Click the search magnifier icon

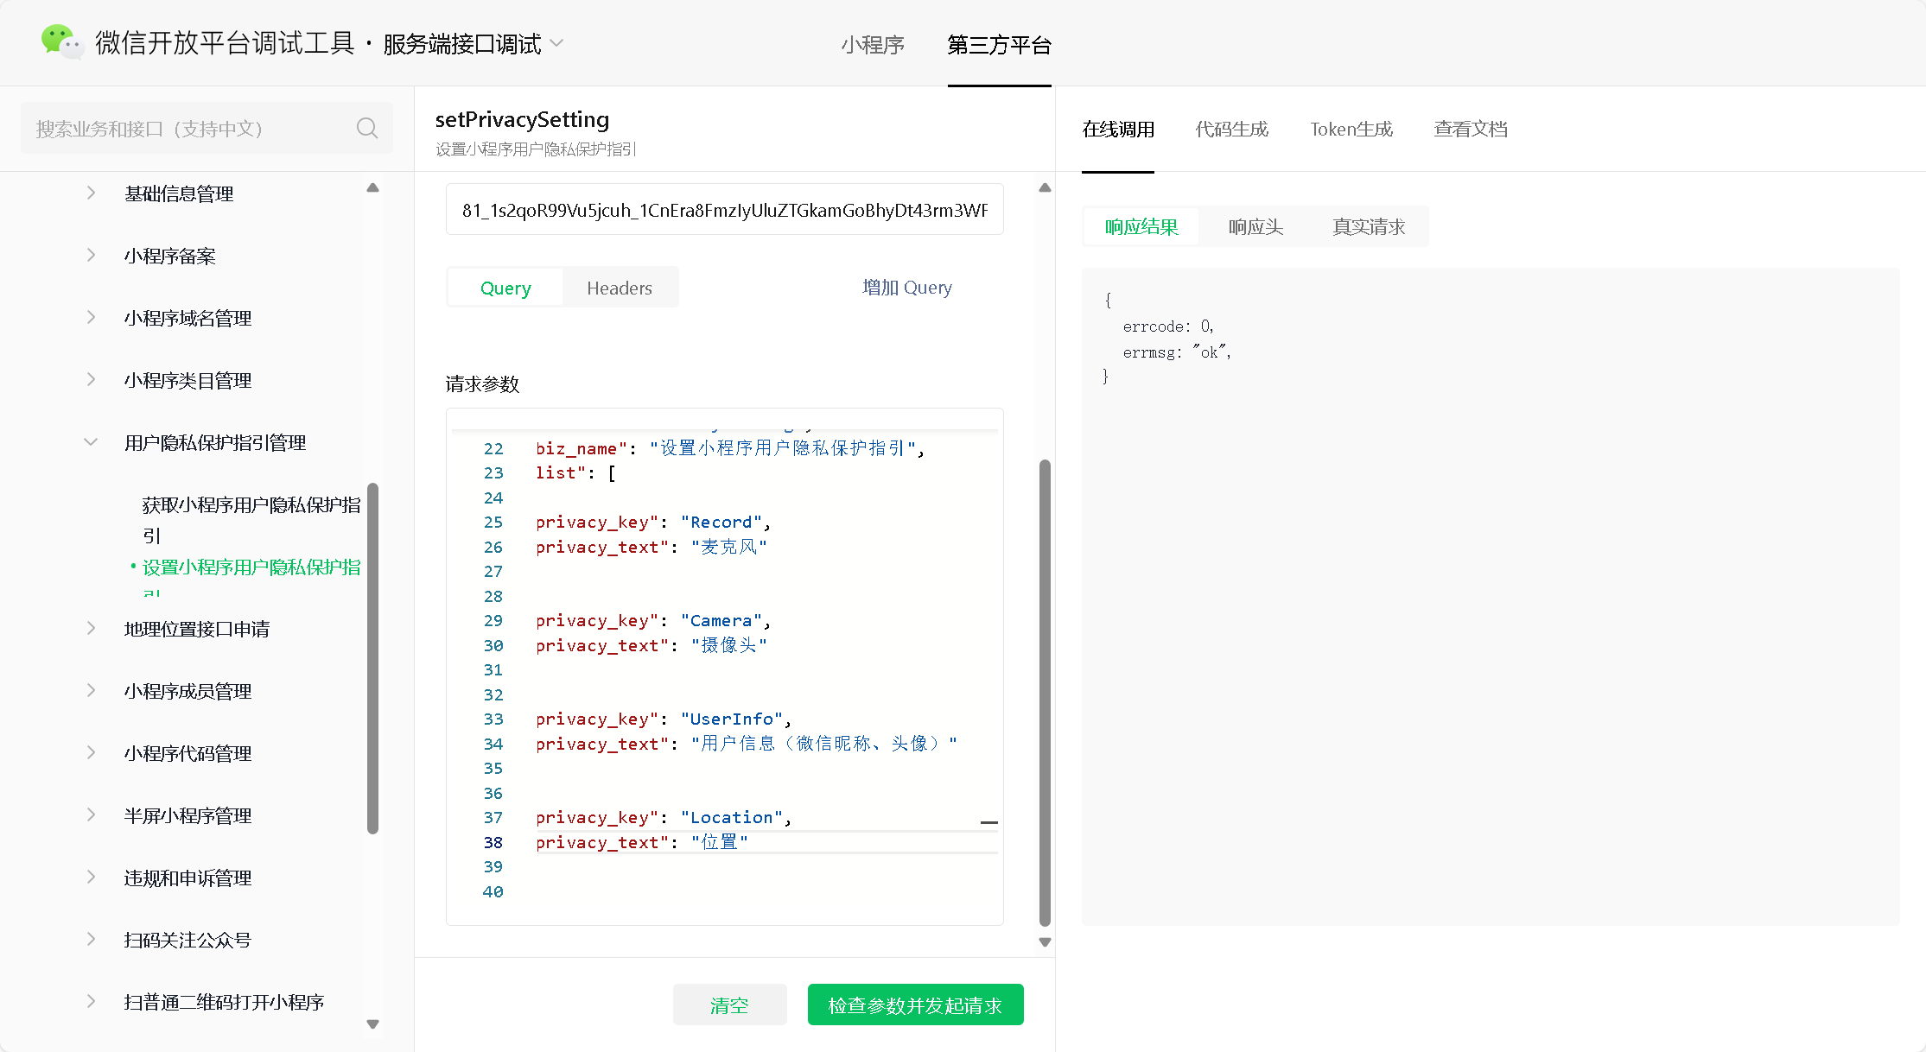[x=367, y=129]
